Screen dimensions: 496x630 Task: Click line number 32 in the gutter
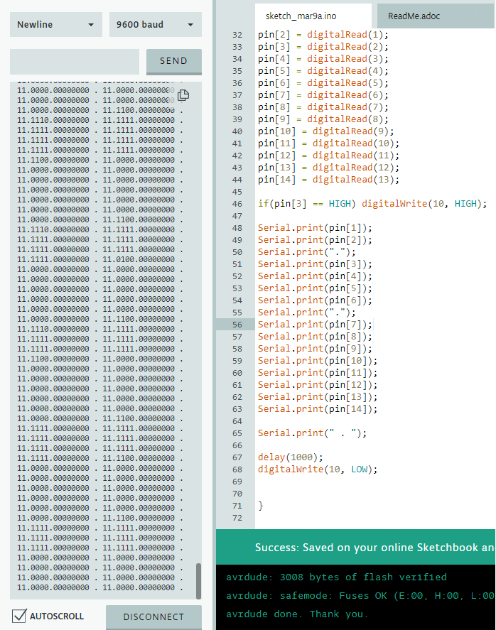[x=237, y=35]
